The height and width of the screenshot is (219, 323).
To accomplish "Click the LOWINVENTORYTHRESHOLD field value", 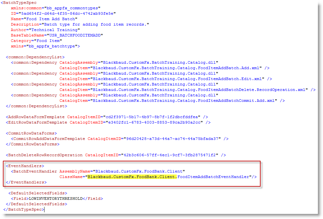I will point(56,199).
